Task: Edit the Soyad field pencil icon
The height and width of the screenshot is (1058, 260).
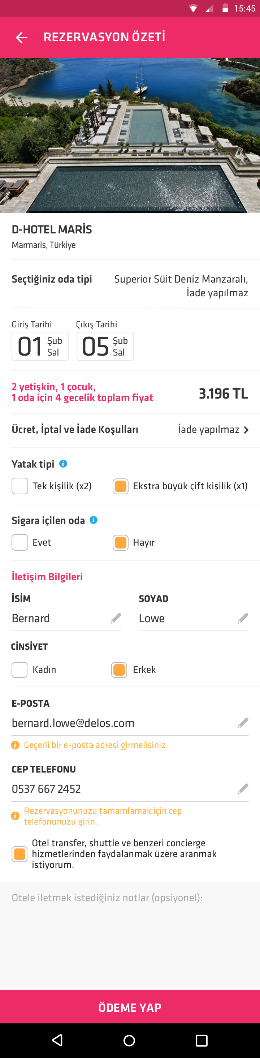Action: [x=243, y=618]
